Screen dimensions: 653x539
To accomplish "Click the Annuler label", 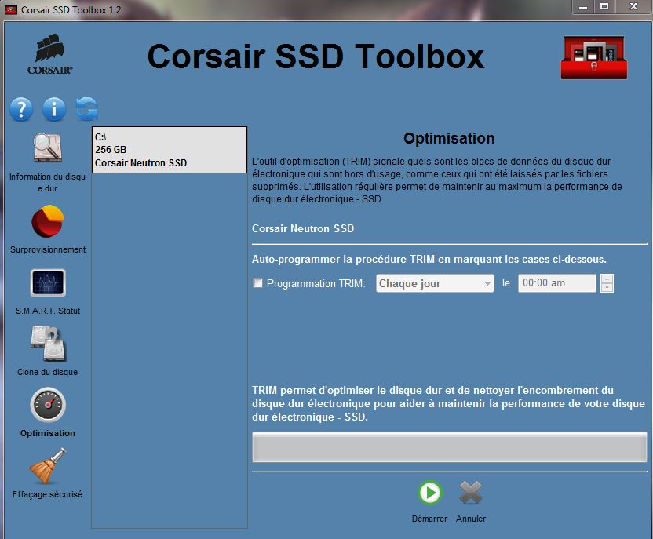I will pos(471,519).
